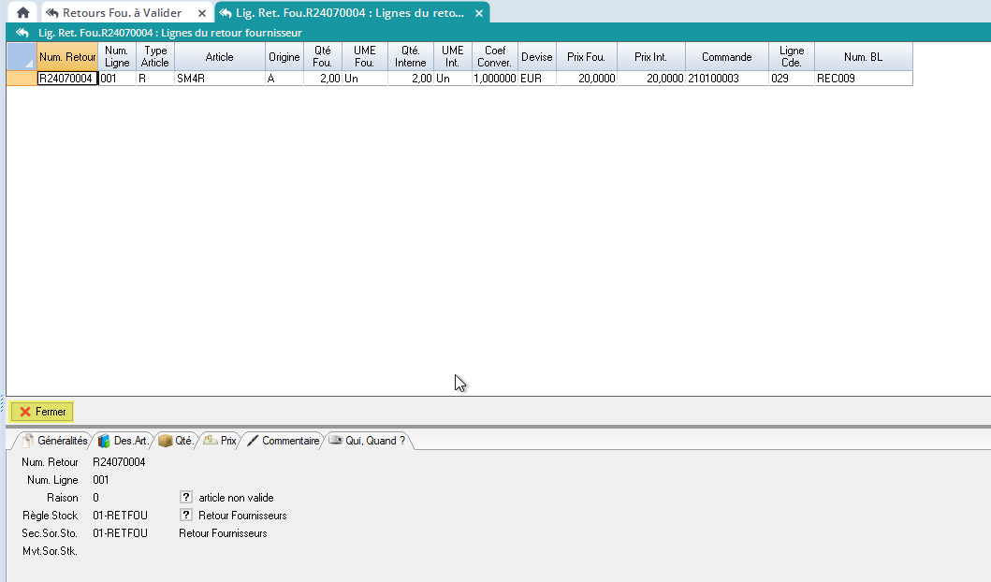Open the lookup icon beside Règle Stock
Screen dimensions: 991x582
pos(186,516)
